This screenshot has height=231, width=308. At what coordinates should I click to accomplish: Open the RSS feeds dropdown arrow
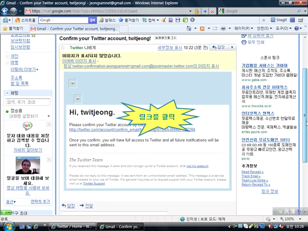[209, 28]
